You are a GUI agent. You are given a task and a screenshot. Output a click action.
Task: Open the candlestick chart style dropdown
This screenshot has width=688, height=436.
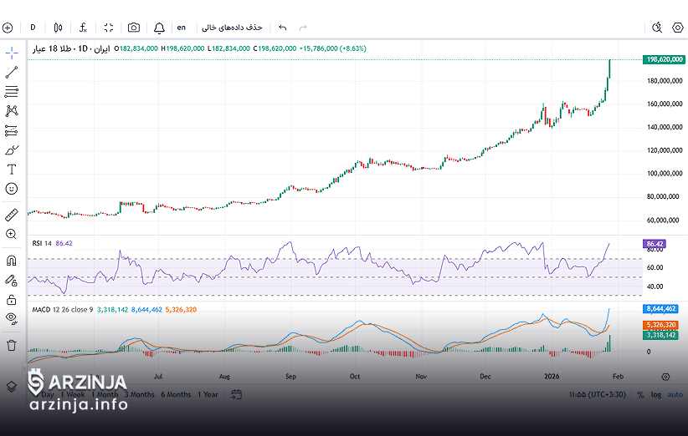58,28
